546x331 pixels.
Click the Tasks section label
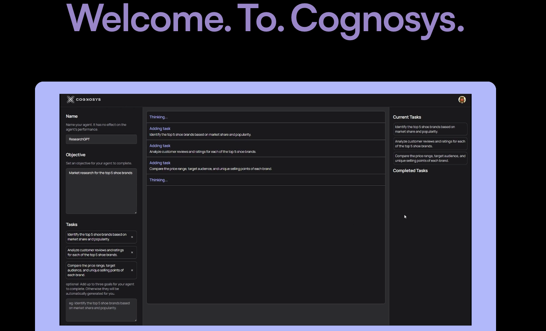coord(72,224)
